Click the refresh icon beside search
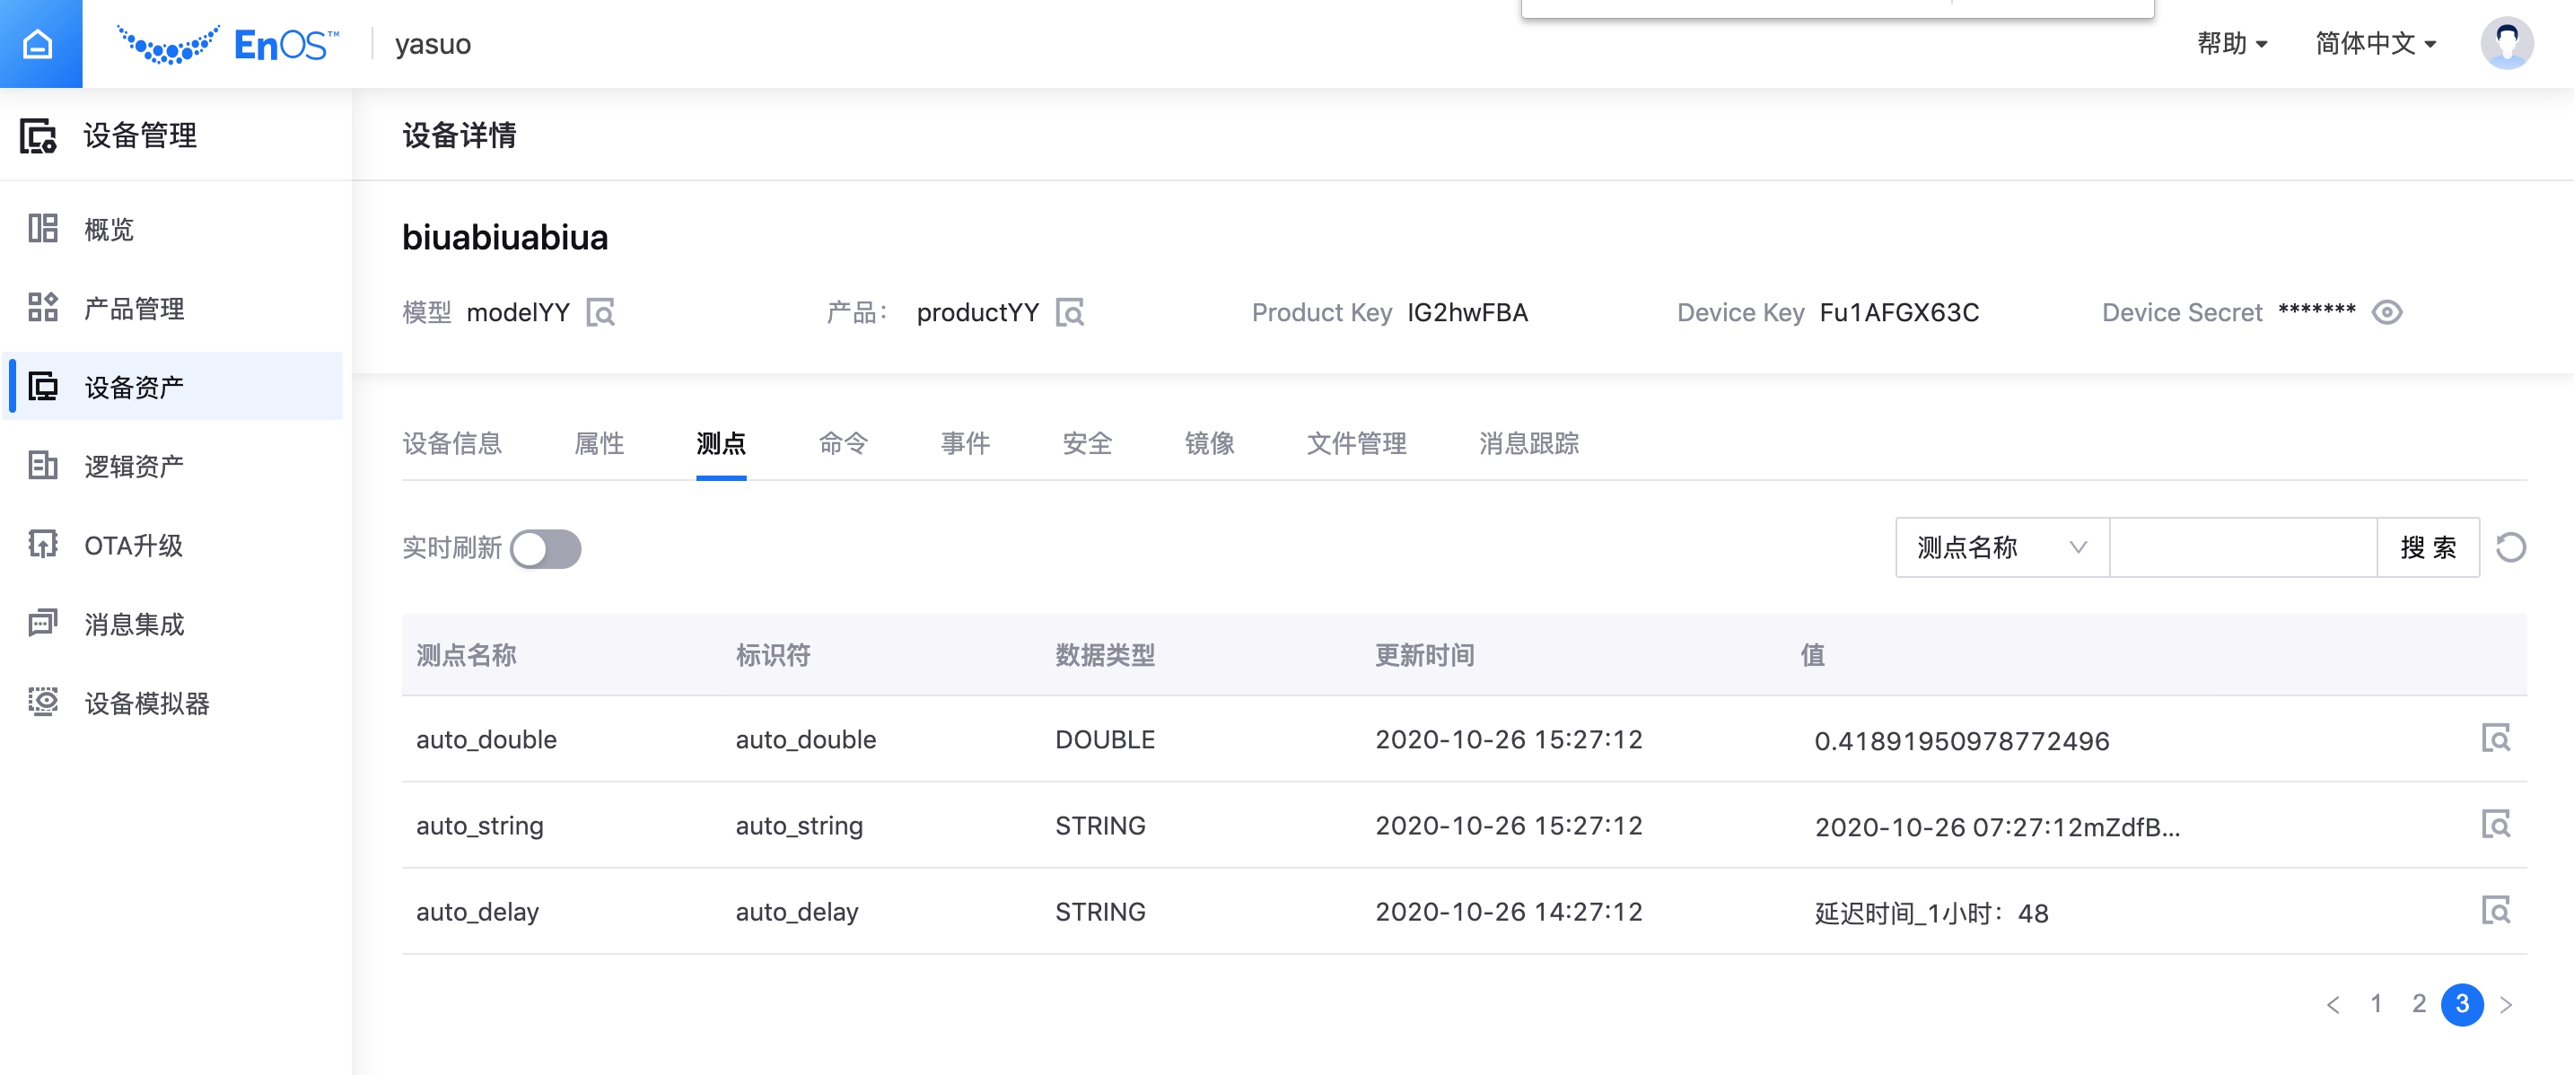The image size is (2574, 1075). point(2510,547)
